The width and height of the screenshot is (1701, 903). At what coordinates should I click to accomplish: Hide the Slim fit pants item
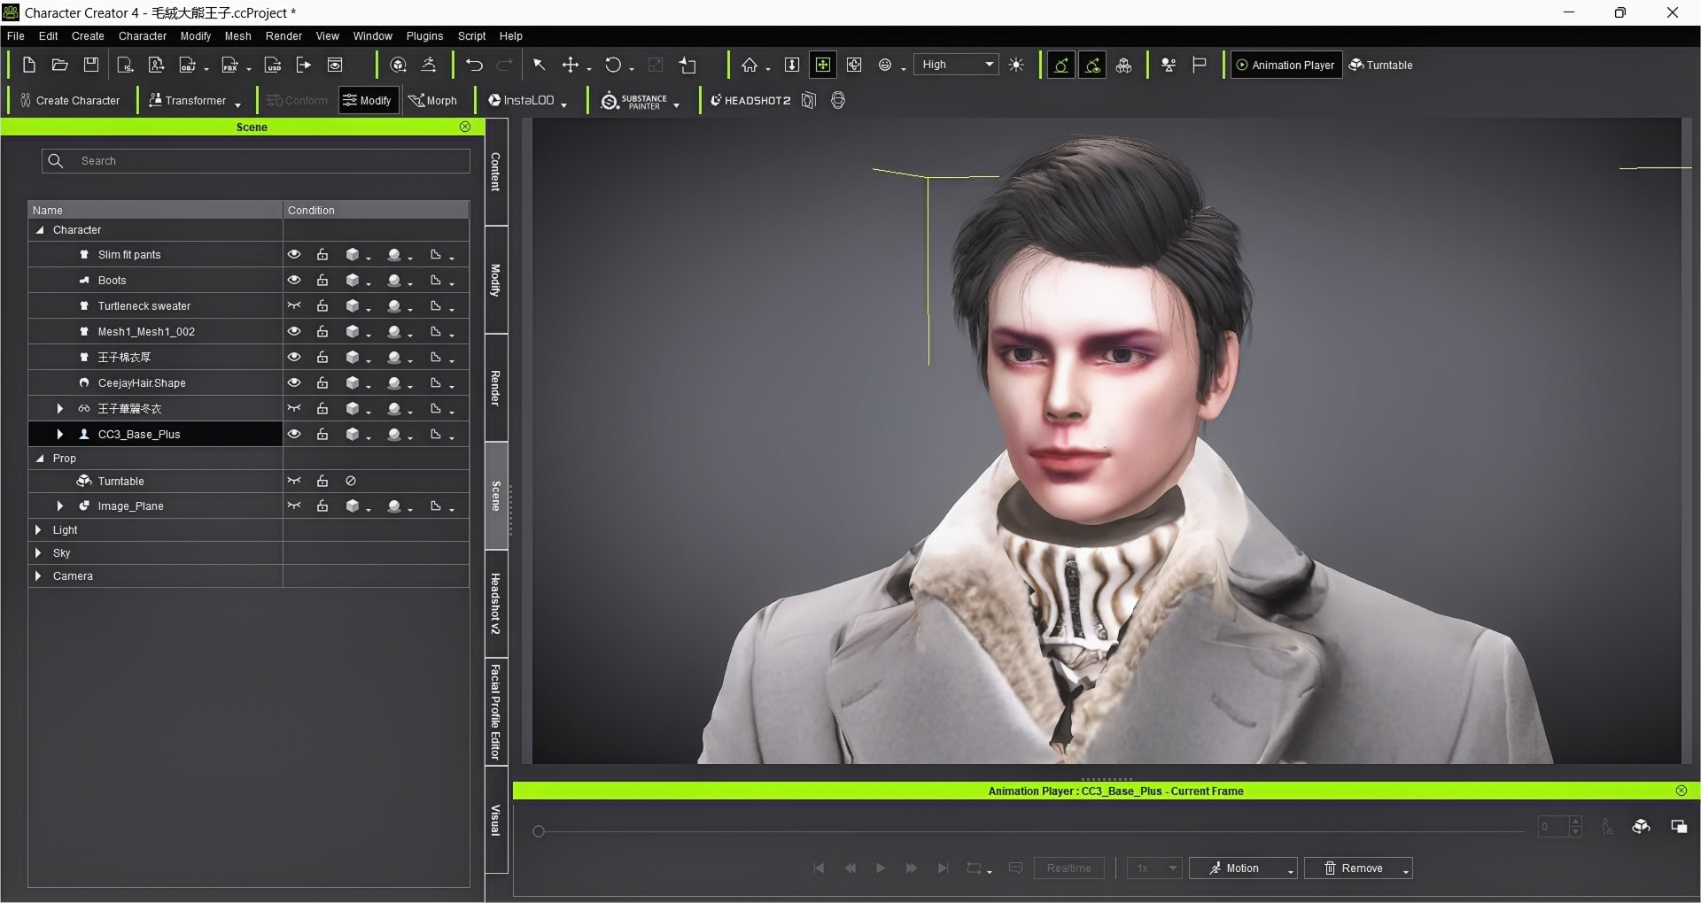pyautogui.click(x=294, y=255)
